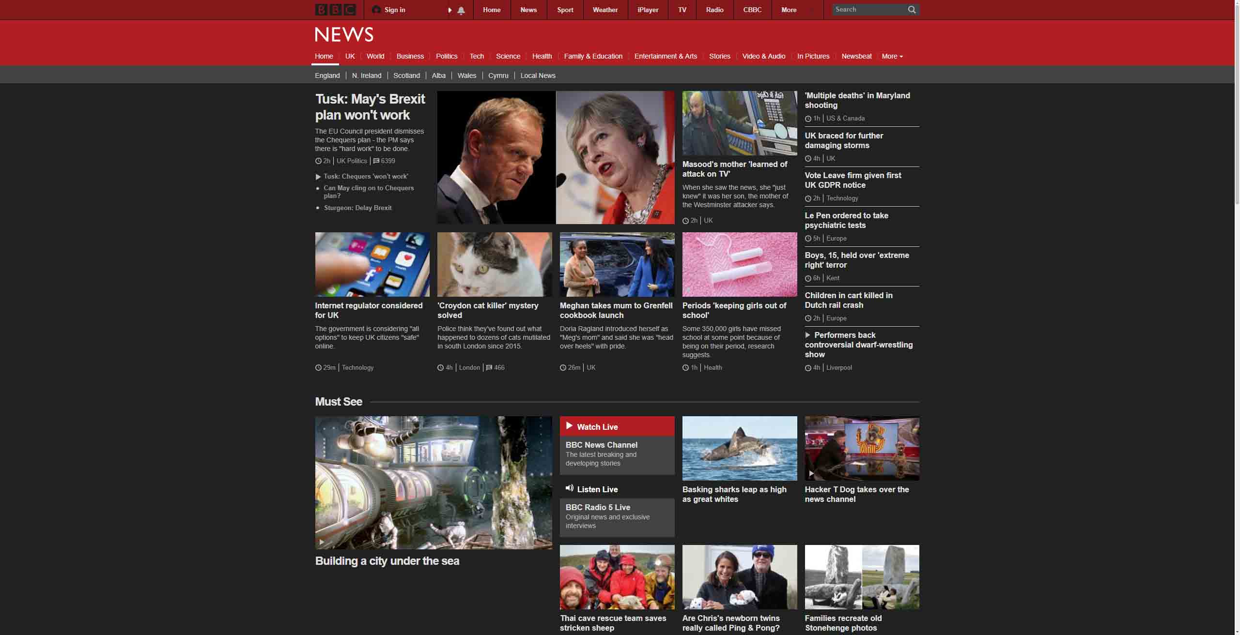
Task: Open the 6399 comments on the Brexit story
Action: pos(385,161)
